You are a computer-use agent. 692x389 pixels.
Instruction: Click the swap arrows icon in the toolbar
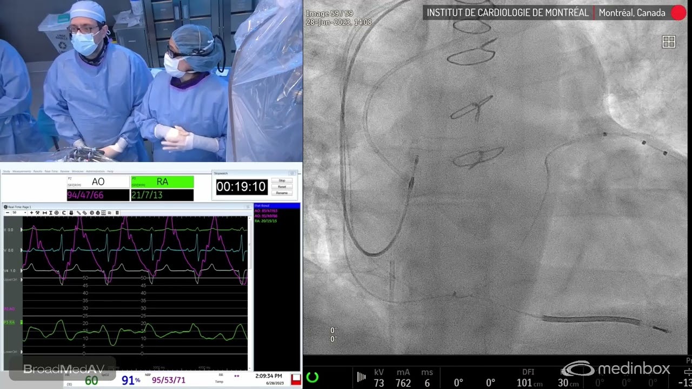click(110, 213)
